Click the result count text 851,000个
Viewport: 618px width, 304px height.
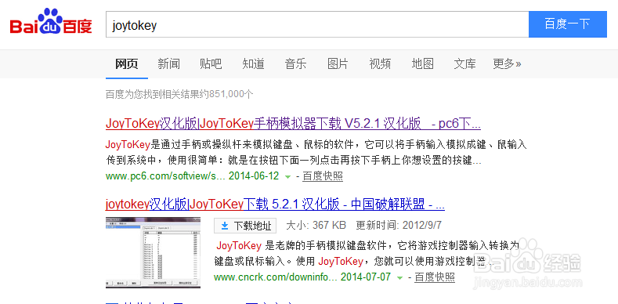tap(231, 94)
